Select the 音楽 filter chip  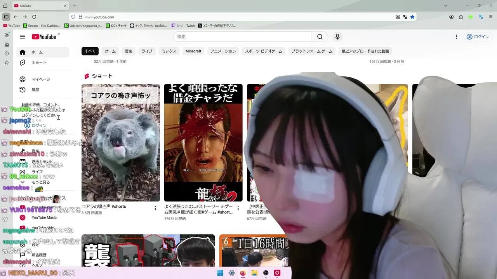129,51
